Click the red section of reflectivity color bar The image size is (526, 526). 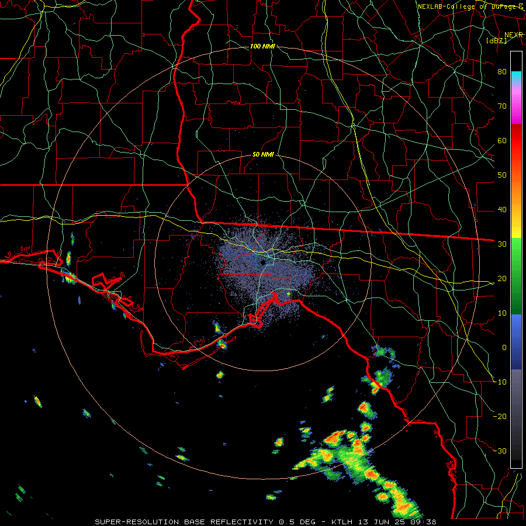(x=516, y=141)
